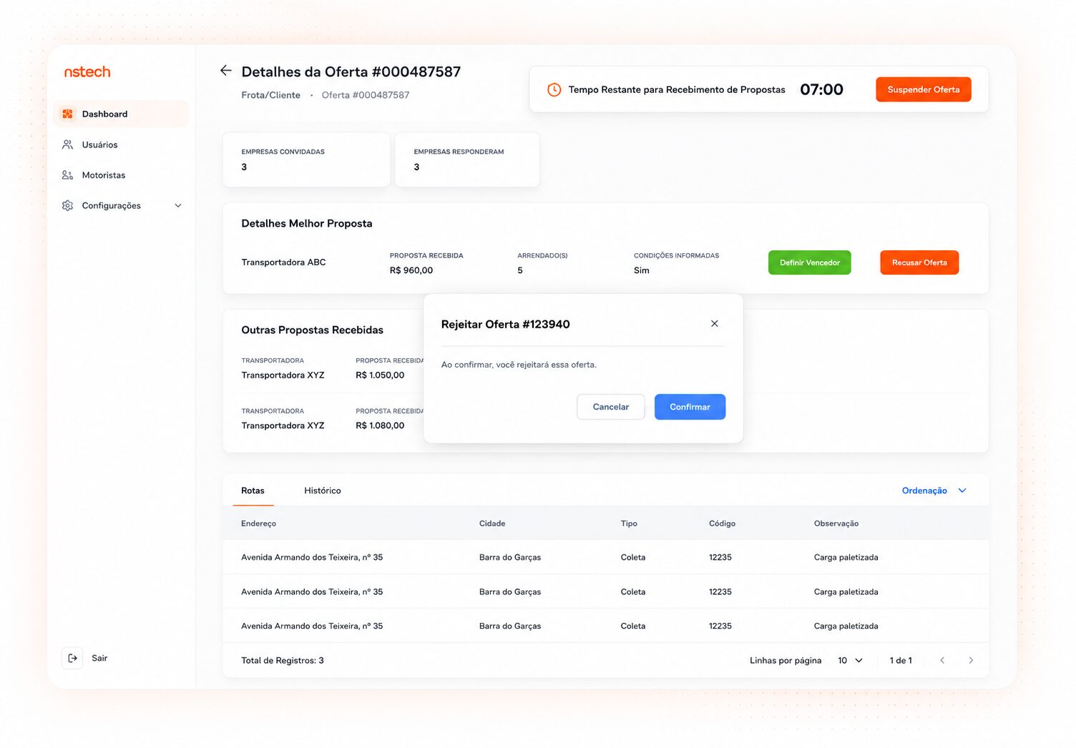Viewport: 1076px width, 748px height.
Task: Click the clock icon beside Tempo Restante
Action: pos(554,89)
